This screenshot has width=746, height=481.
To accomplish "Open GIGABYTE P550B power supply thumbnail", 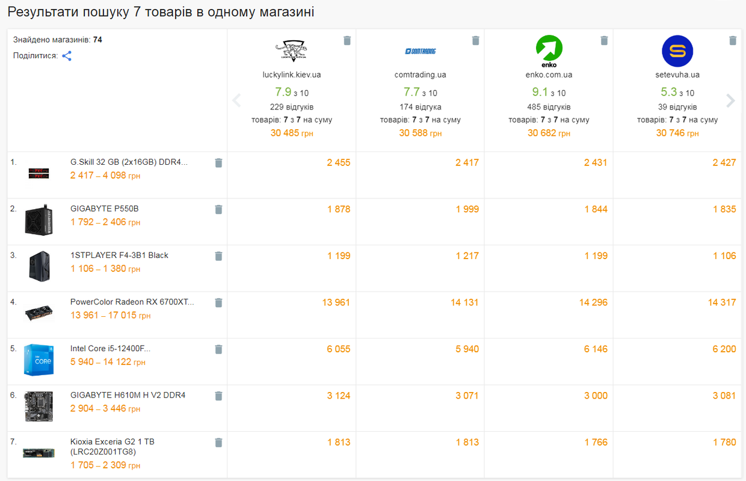I will click(39, 220).
